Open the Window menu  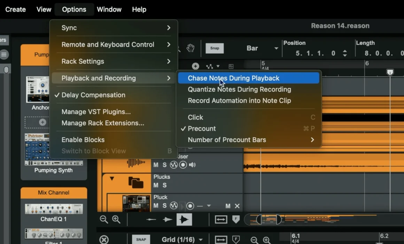tap(109, 9)
